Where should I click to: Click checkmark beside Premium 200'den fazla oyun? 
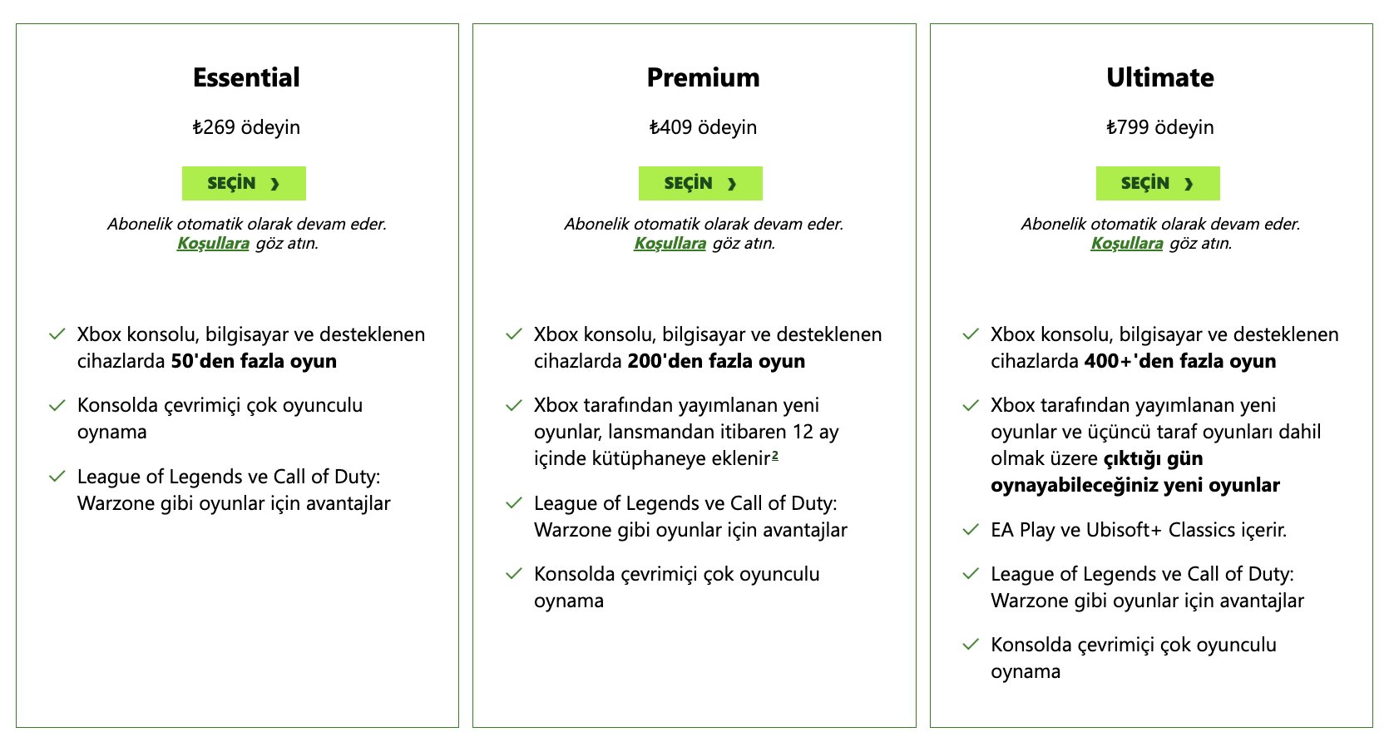pyautogui.click(x=514, y=334)
